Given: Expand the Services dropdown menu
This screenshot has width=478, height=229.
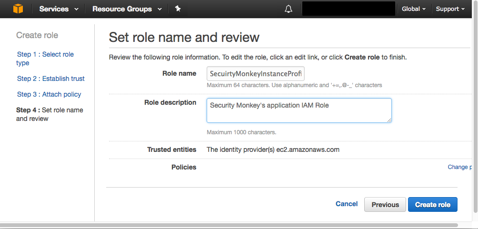Looking at the screenshot, I should 59,9.
